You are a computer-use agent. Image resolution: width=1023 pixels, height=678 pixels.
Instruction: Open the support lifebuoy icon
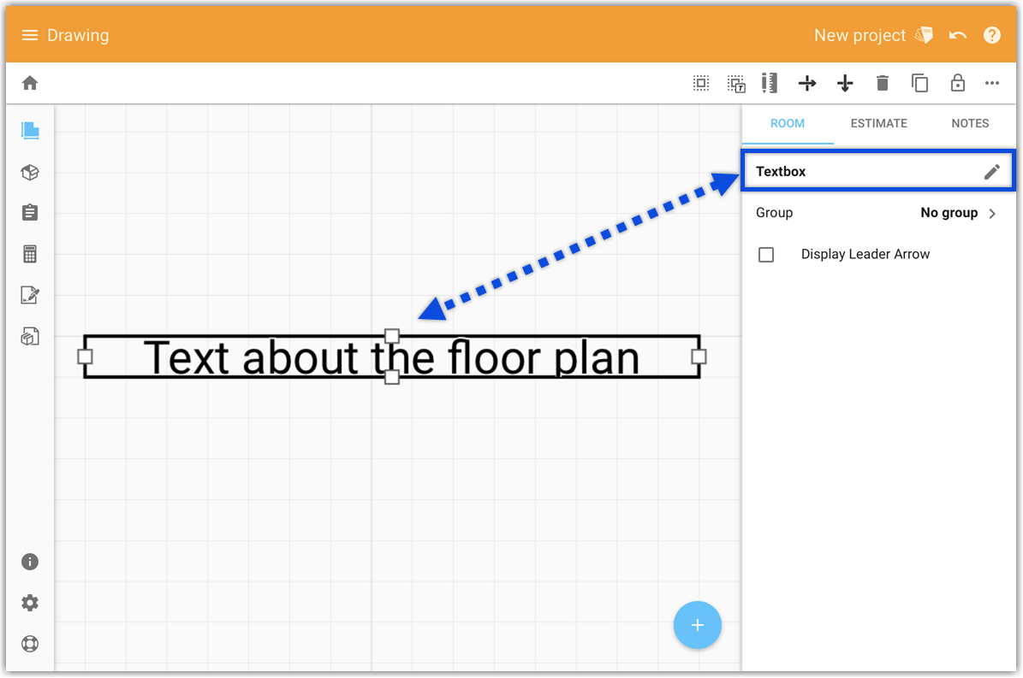tap(30, 644)
